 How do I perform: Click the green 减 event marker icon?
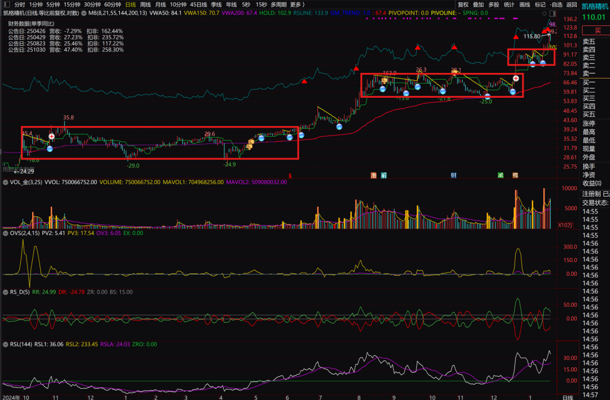pos(500,176)
